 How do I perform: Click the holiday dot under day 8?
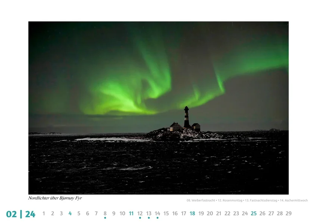coord(105,218)
